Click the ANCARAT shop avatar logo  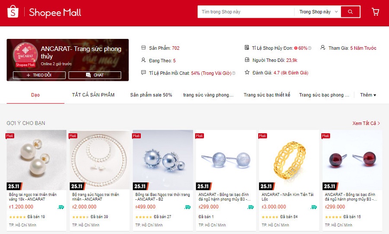[x=26, y=55]
